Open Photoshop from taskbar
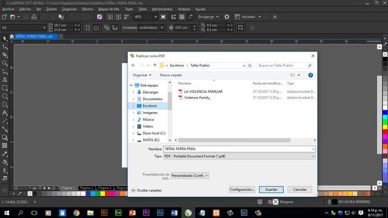The image size is (388, 218). 160,213
